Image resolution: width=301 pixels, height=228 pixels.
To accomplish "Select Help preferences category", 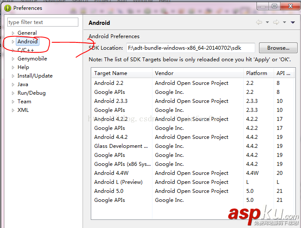I will [x=23, y=67].
